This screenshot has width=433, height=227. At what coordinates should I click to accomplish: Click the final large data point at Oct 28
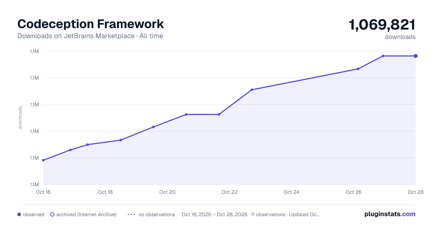[416, 56]
